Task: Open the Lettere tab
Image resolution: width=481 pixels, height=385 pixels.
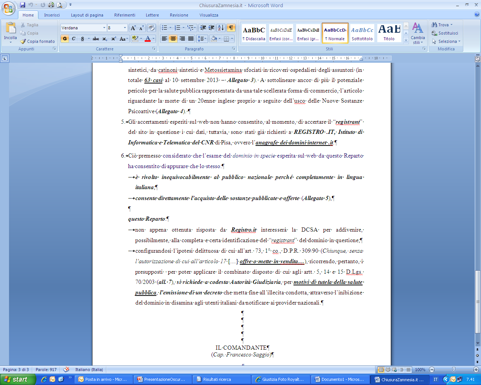Action: tap(152, 15)
